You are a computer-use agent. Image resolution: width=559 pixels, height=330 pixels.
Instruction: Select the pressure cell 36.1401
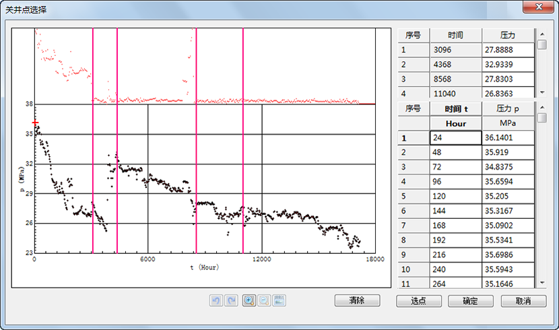(508, 138)
